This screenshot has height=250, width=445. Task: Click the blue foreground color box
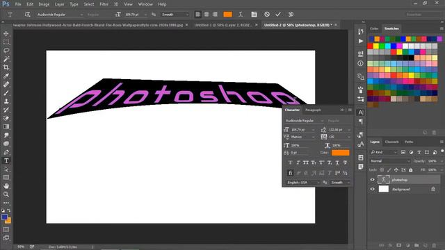[4, 217]
